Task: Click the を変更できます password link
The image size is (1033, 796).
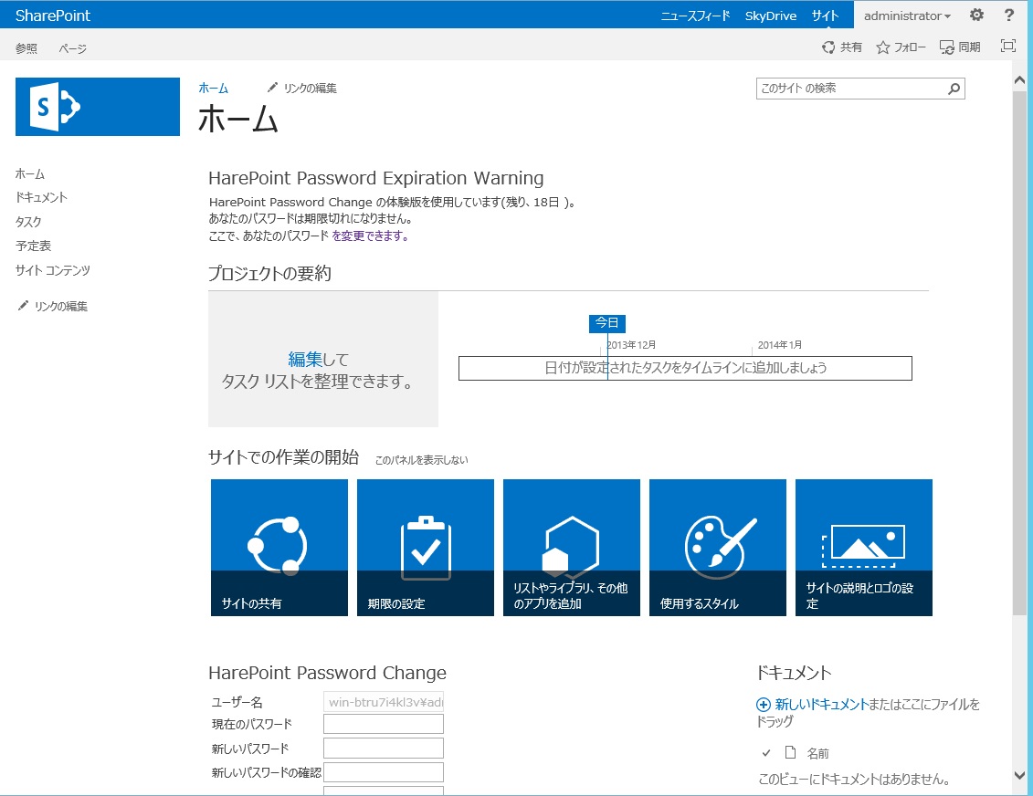Action: pos(370,236)
